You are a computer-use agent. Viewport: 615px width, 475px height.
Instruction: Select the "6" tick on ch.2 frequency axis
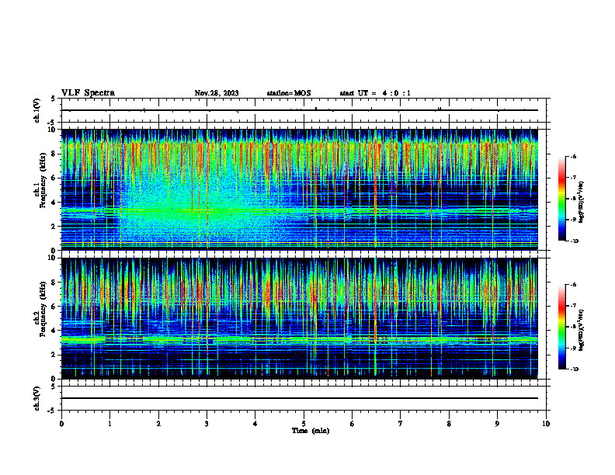coord(55,307)
